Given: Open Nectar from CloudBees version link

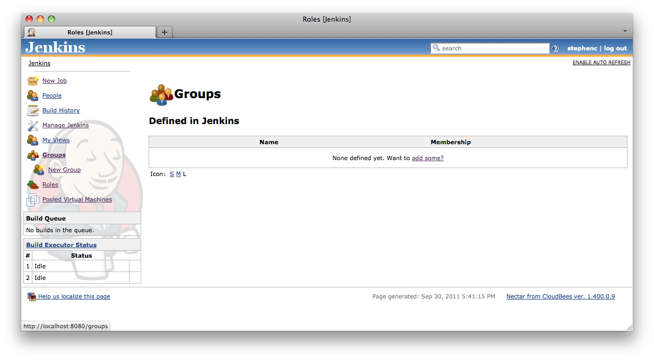Looking at the screenshot, I should [561, 296].
